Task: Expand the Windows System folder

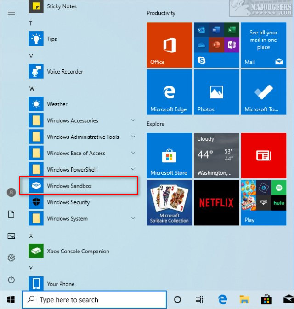Action: coord(82,218)
